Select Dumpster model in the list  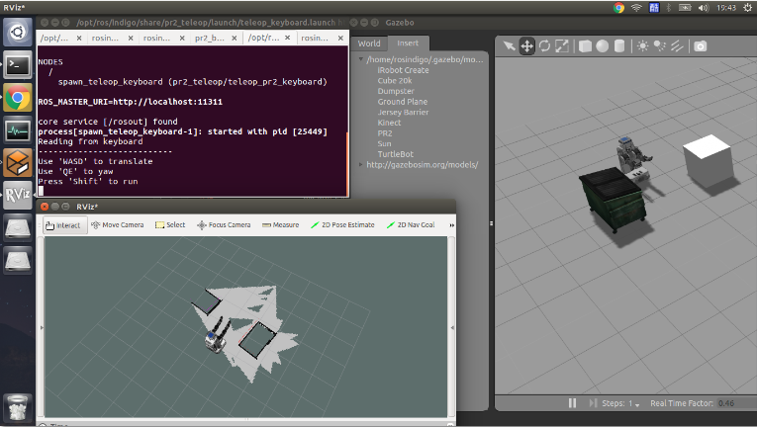tap(396, 91)
